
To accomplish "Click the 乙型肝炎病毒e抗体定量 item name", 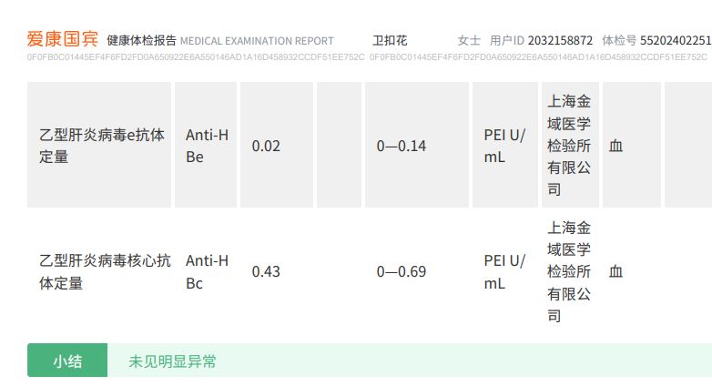I will (101, 146).
